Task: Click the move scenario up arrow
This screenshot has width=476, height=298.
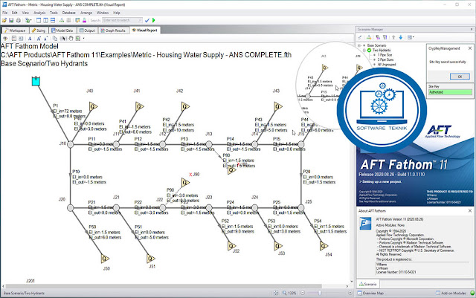Action: click(x=393, y=37)
